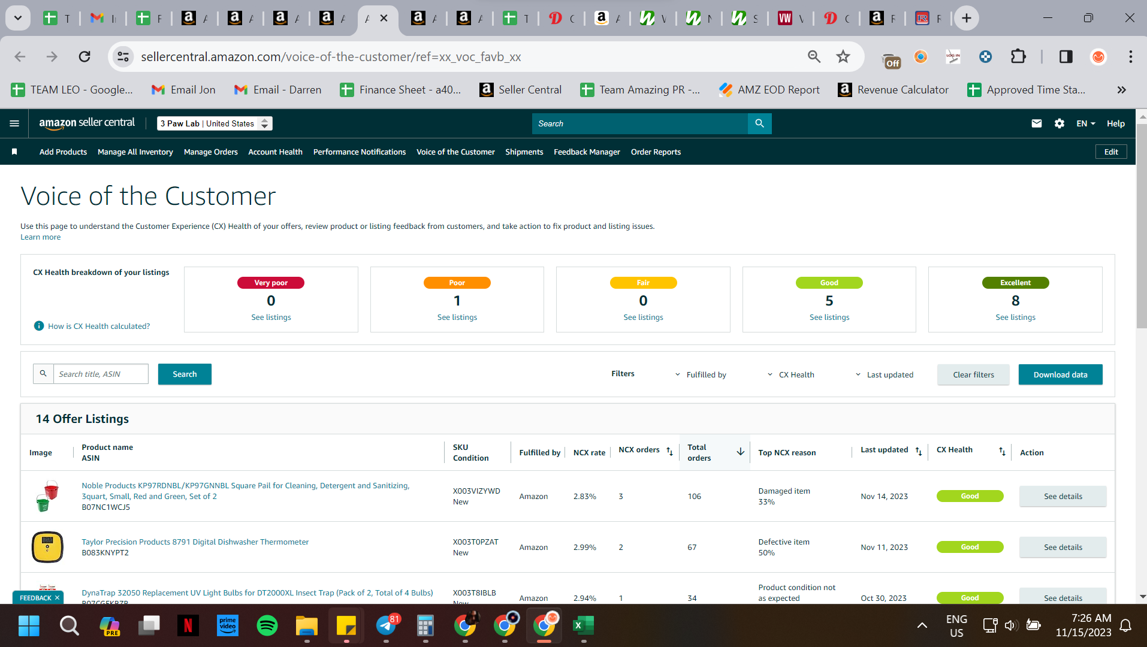
Task: Click the teal Search button
Action: [x=185, y=374]
